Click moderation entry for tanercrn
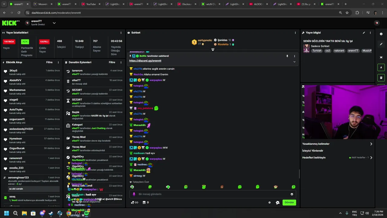The width and height of the screenshot is (387, 218). 94,72
